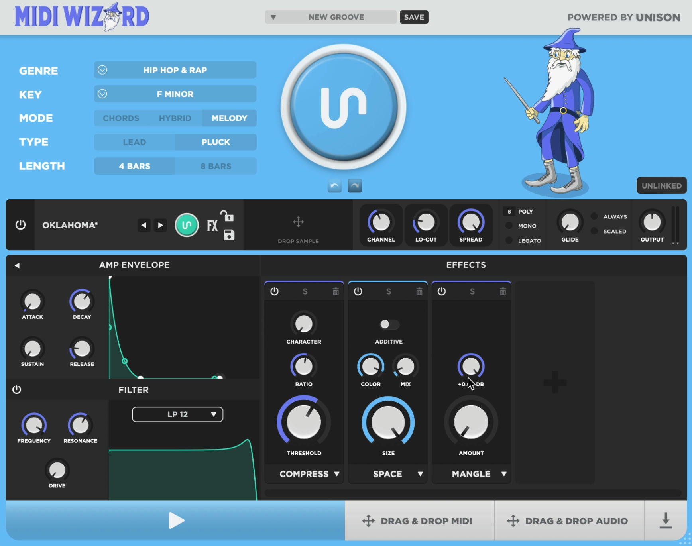Click the Compress Threshold knob
The height and width of the screenshot is (546, 692).
tap(304, 422)
